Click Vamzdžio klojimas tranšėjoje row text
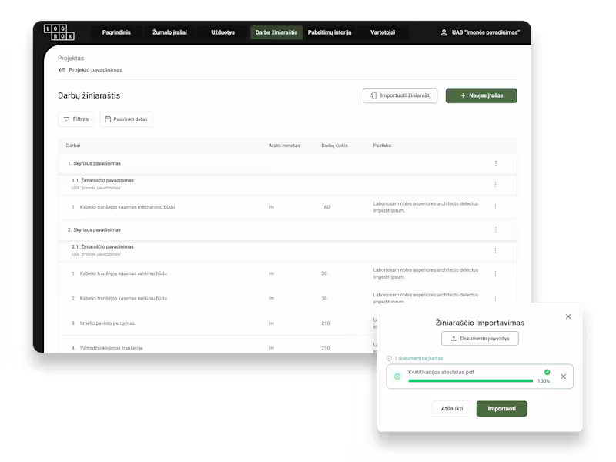This screenshot has width=616, height=462. pos(111,348)
